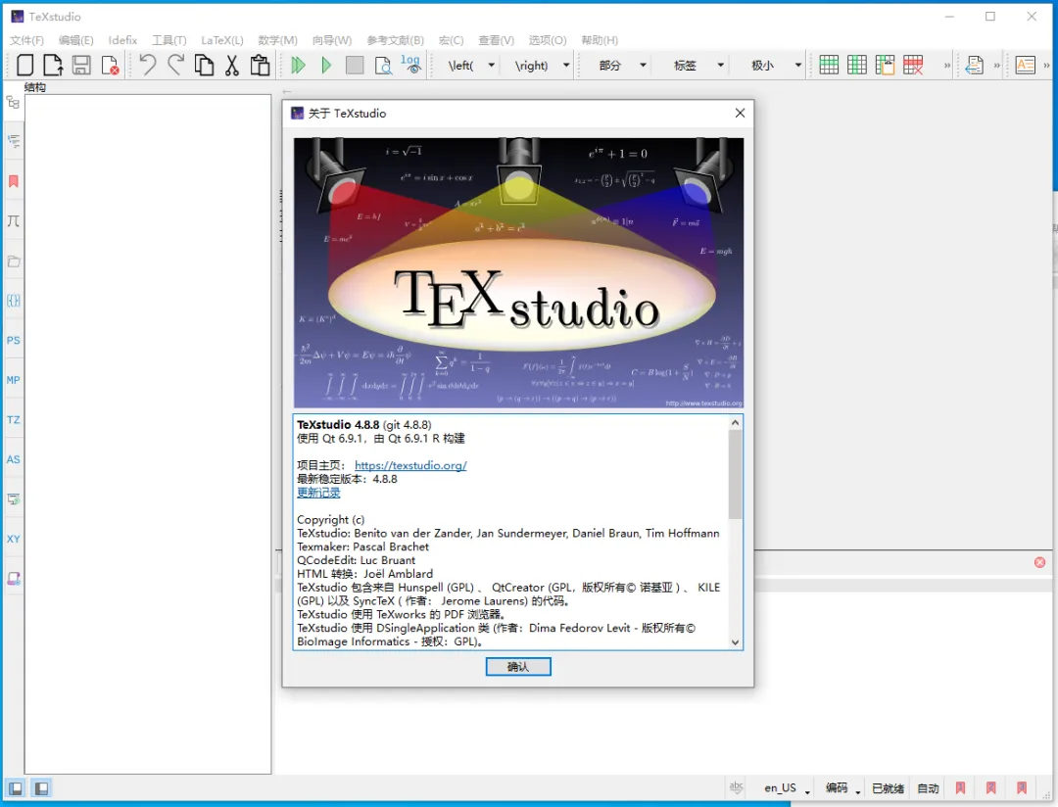Screen dimensions: 1058x807
Task: Open the MP MetaPost sidebar panel
Action: click(x=13, y=380)
